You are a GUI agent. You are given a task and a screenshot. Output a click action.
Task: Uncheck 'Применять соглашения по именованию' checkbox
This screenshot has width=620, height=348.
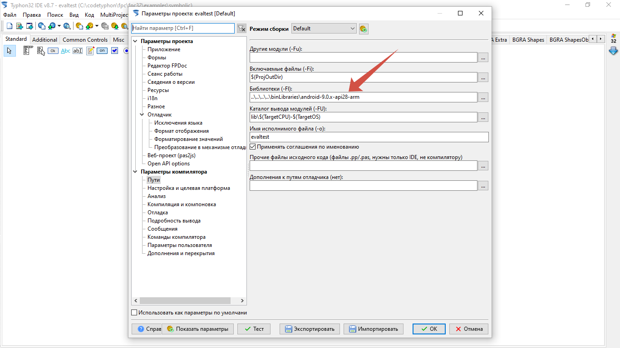click(253, 147)
